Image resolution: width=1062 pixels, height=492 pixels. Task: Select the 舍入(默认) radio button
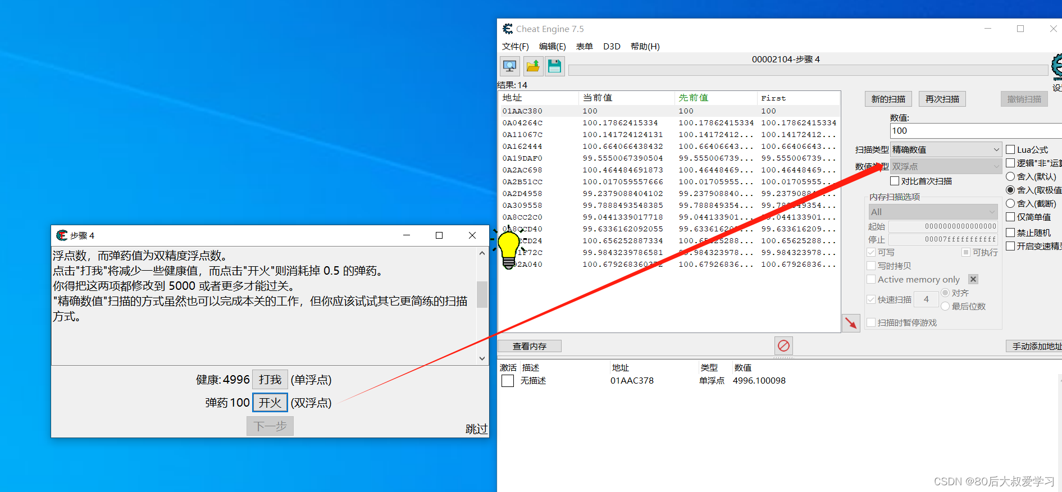tap(1010, 176)
